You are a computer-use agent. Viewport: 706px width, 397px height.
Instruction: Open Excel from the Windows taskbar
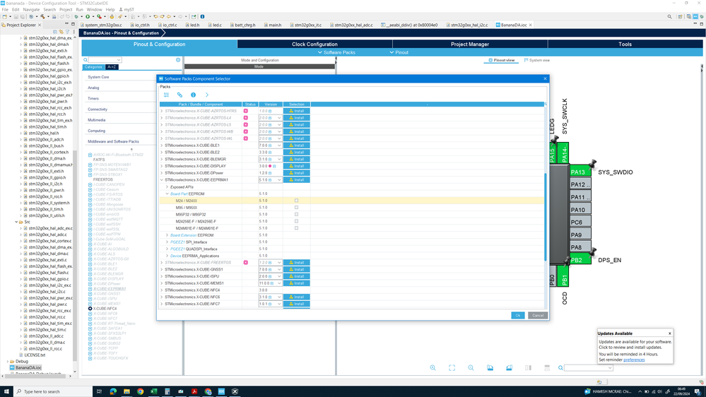[153, 391]
